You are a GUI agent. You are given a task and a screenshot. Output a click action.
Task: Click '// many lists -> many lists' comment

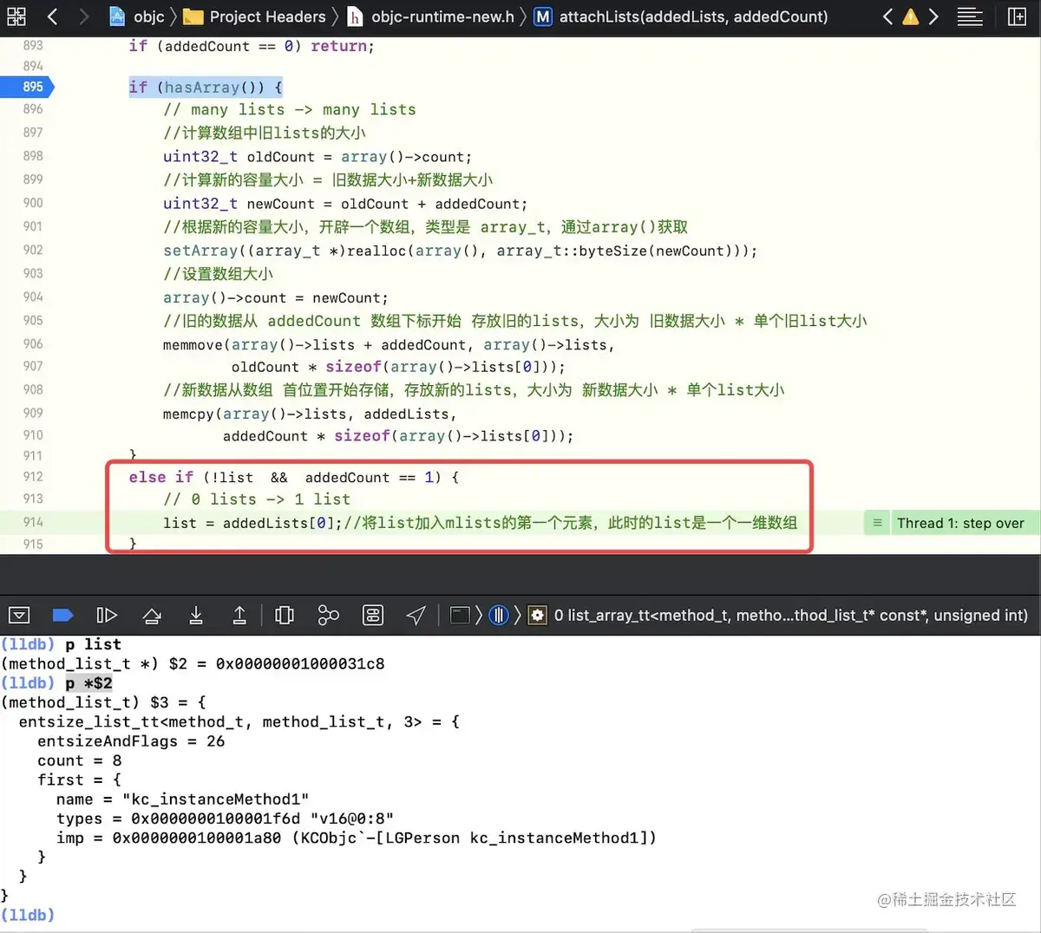290,109
